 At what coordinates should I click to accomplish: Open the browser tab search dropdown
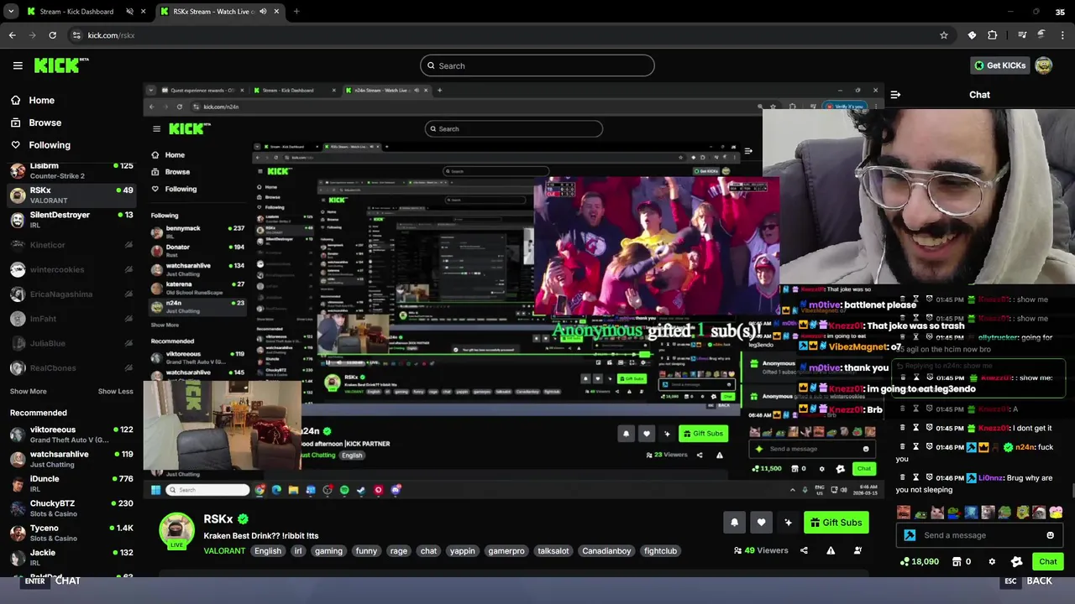point(11,12)
